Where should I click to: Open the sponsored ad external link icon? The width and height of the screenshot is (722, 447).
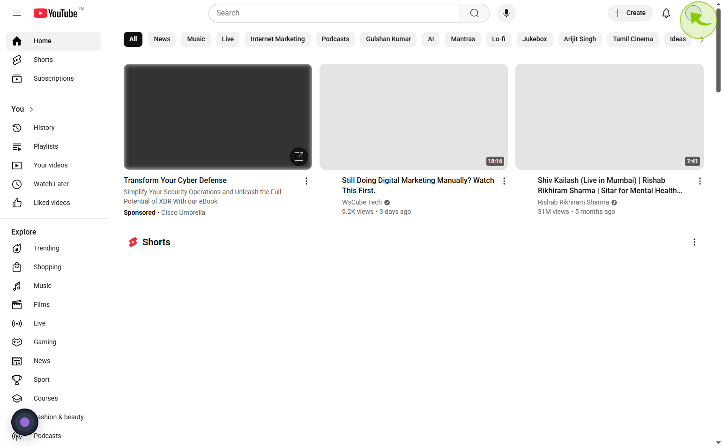tap(299, 157)
